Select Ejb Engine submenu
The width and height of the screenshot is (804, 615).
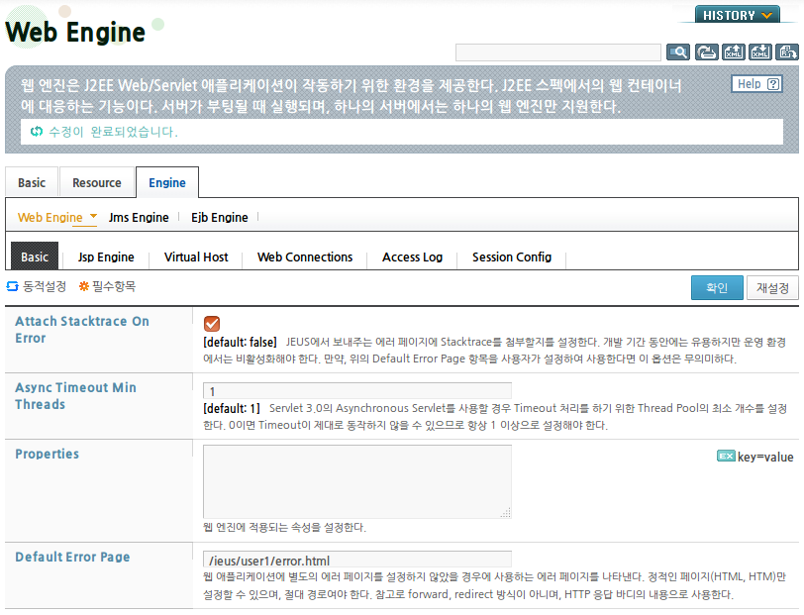(x=220, y=218)
